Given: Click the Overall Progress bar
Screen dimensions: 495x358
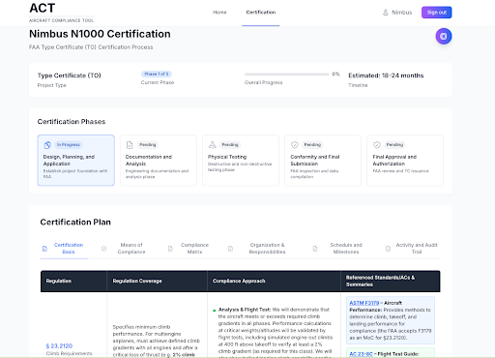Looking at the screenshot, I should (286, 75).
